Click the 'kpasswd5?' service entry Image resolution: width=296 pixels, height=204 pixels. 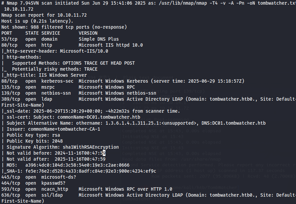53,183
